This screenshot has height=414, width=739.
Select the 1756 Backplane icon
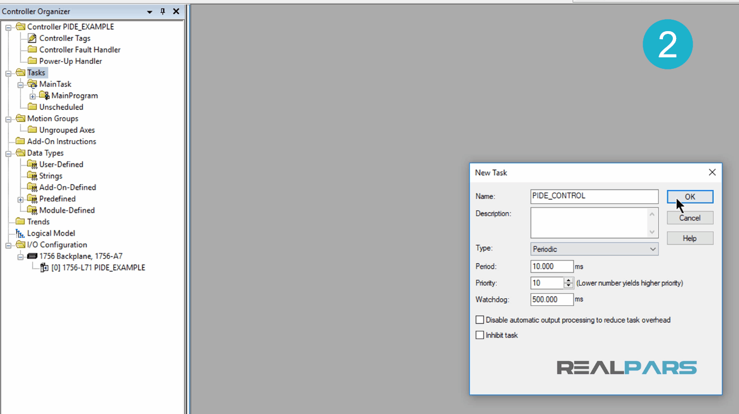(32, 256)
